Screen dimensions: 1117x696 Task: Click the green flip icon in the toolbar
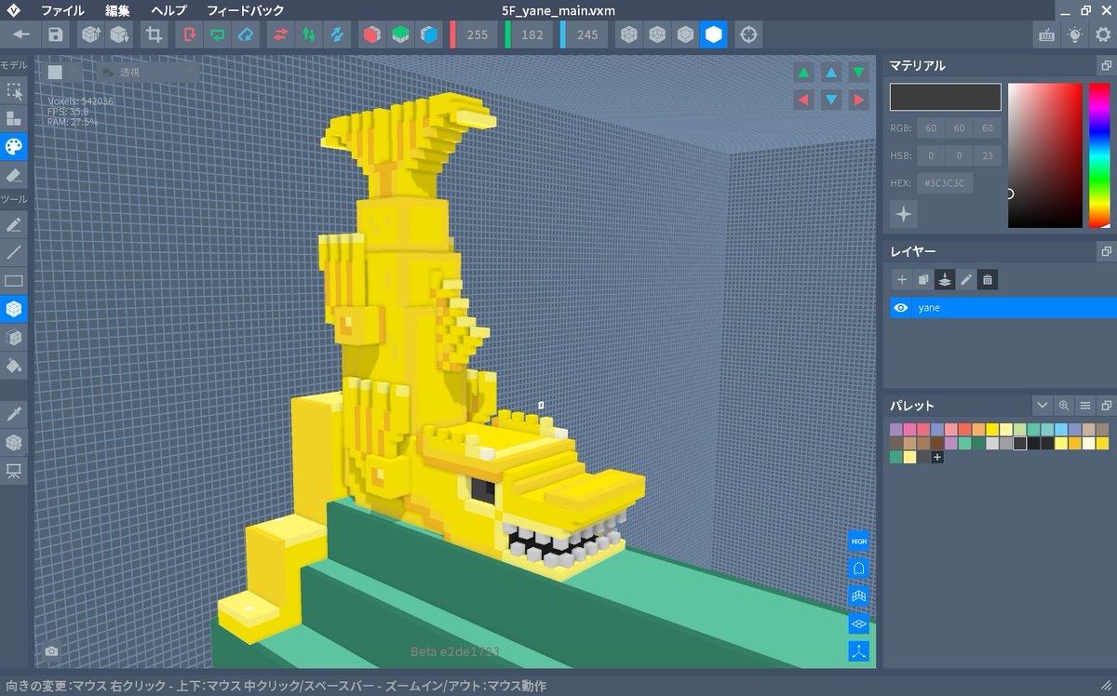tap(219, 34)
